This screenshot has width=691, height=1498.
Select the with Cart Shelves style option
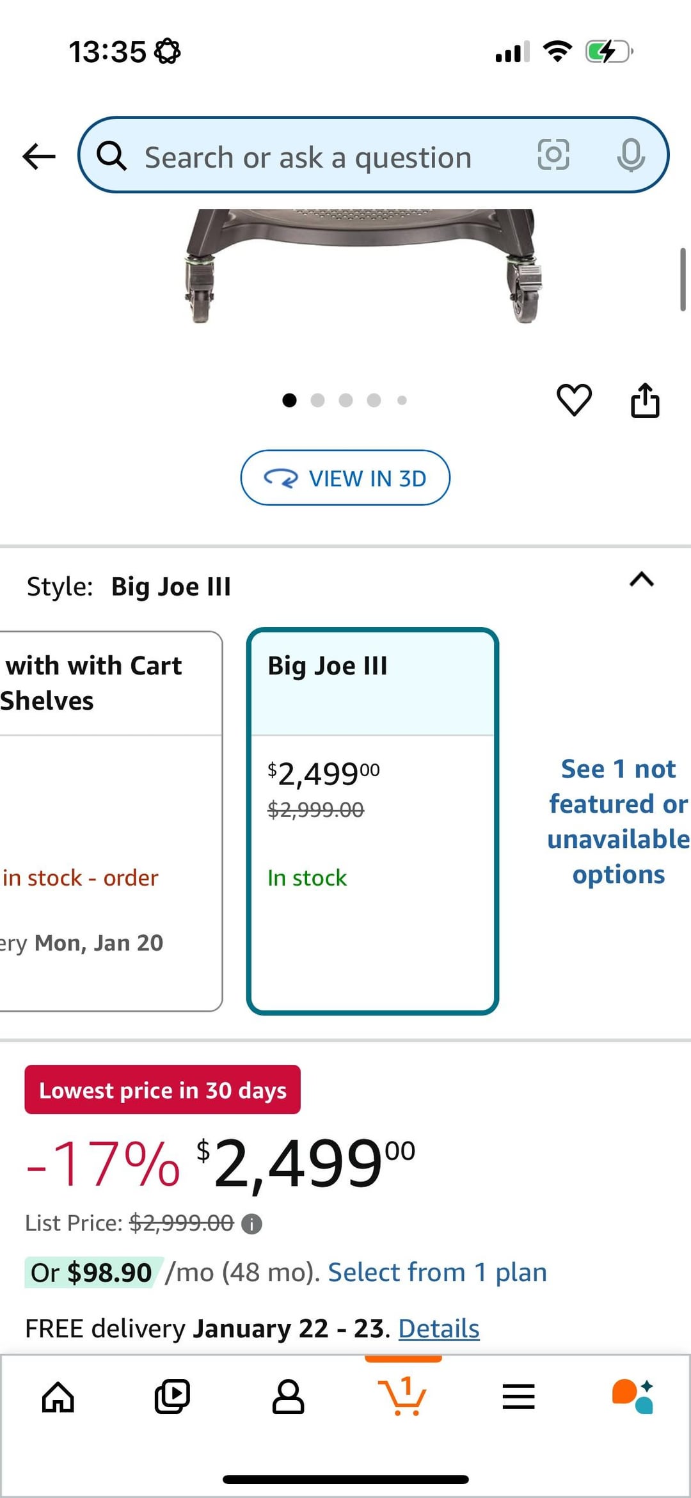pyautogui.click(x=109, y=821)
